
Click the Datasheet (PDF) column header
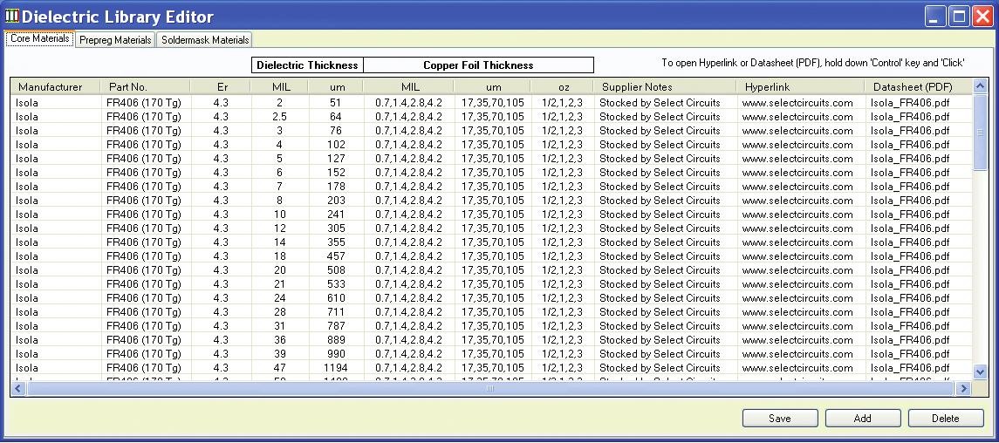(x=919, y=86)
